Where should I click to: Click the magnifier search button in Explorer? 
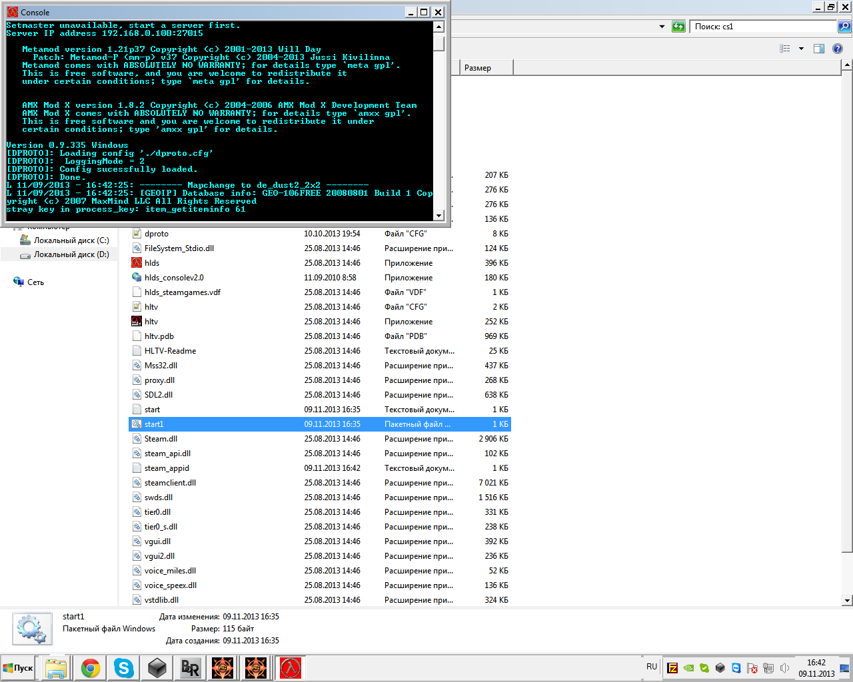(844, 27)
